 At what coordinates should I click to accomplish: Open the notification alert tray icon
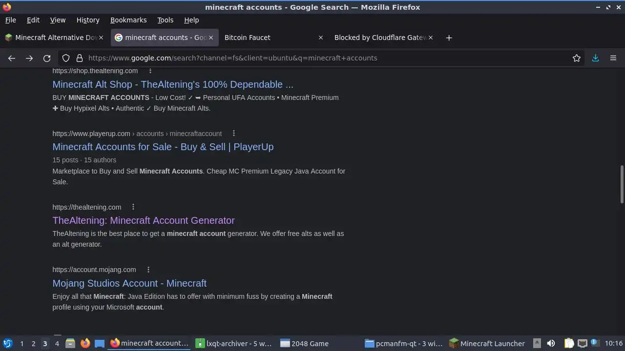[594, 343]
